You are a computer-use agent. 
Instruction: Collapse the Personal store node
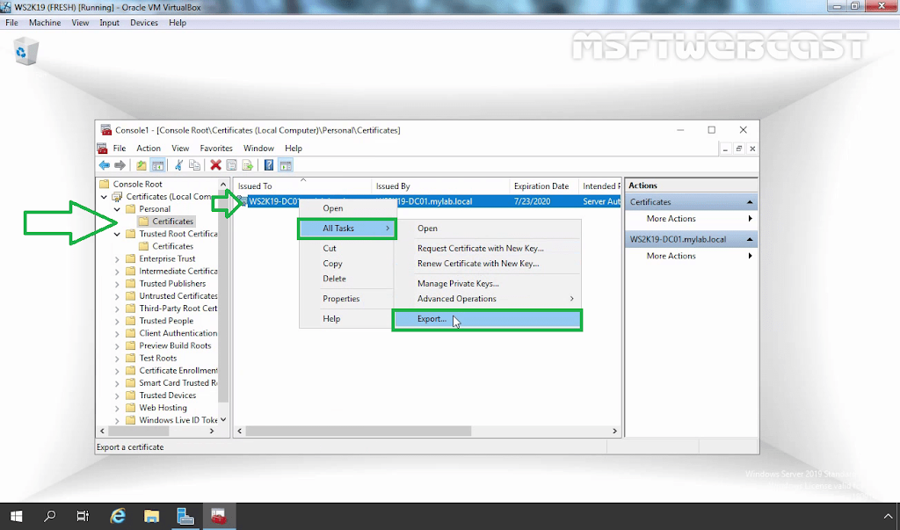[117, 209]
